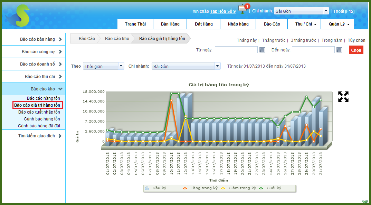Switch to the Trạng Thái tab

[135, 24]
